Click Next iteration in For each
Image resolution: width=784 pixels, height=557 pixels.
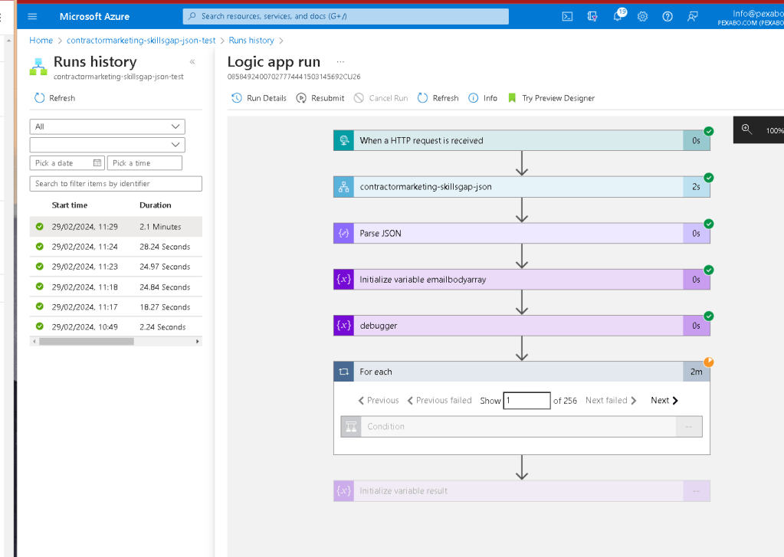pos(664,401)
